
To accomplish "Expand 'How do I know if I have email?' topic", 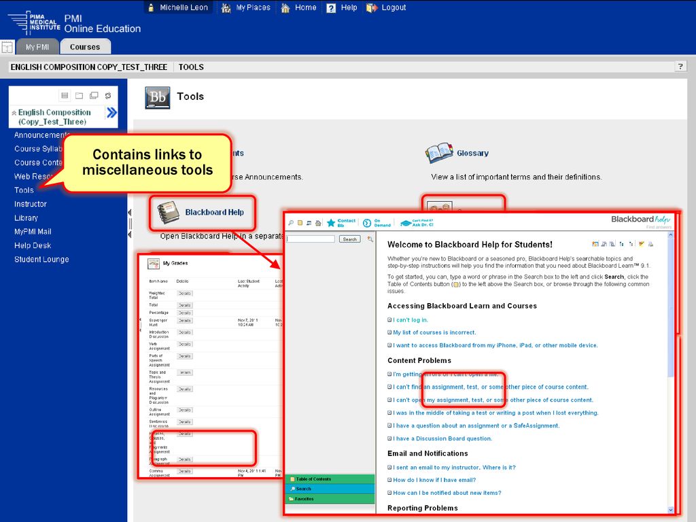I will [389, 480].
